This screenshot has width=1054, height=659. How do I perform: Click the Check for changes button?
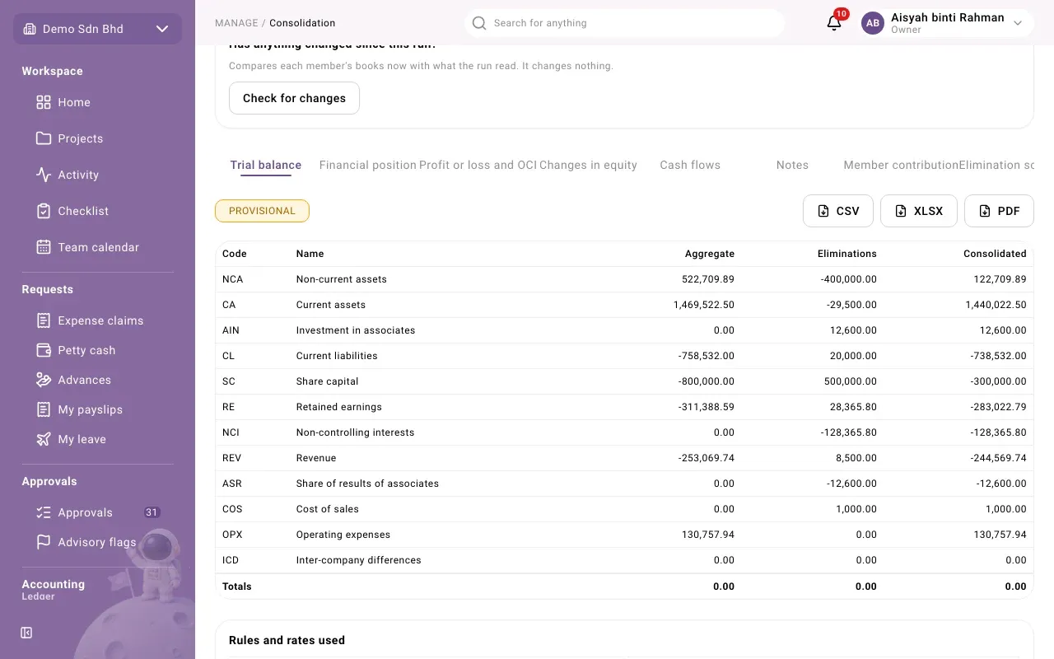coord(294,98)
